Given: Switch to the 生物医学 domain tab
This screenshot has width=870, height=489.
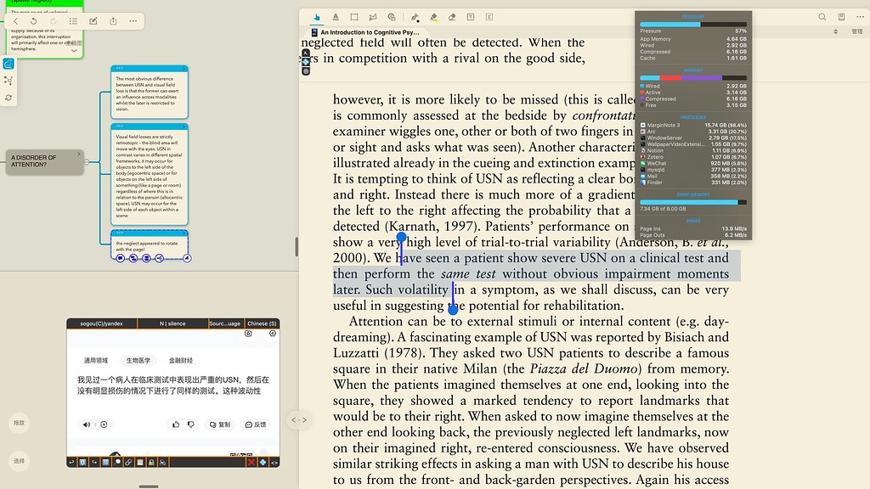Looking at the screenshot, I should click(138, 360).
